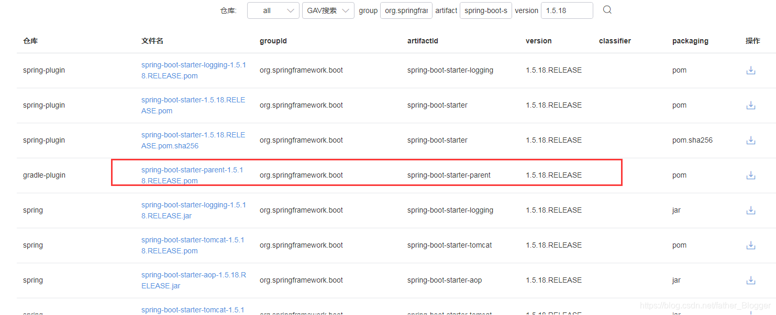Click the magnifier search icon

[607, 10]
